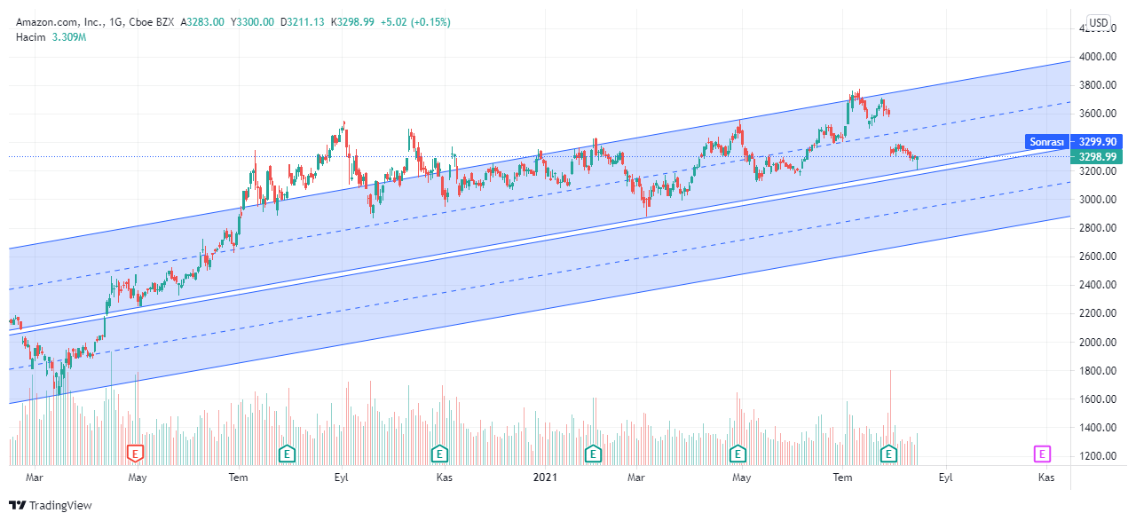Image resolution: width=1136 pixels, height=521 pixels.
Task: Click the 2021 label on time axis
Action: [545, 478]
